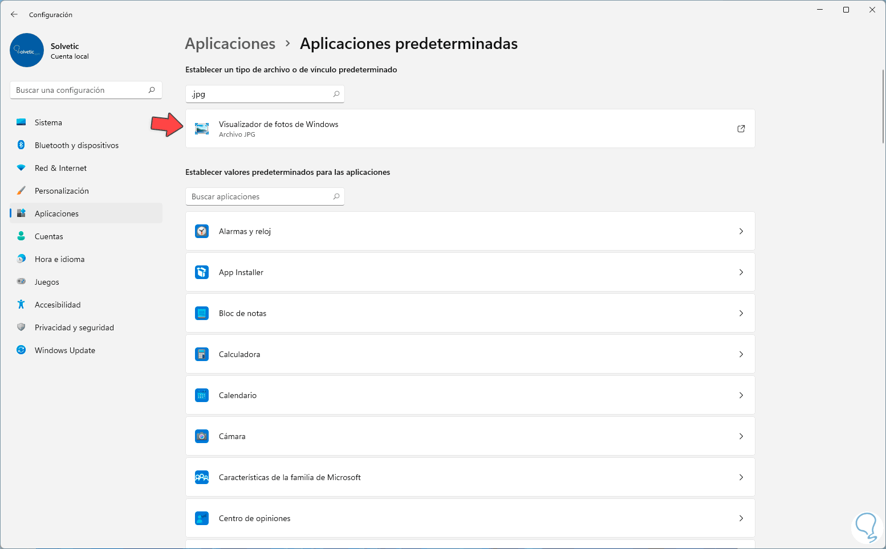Click the Calculadora app icon
Image resolution: width=886 pixels, height=549 pixels.
(x=202, y=354)
